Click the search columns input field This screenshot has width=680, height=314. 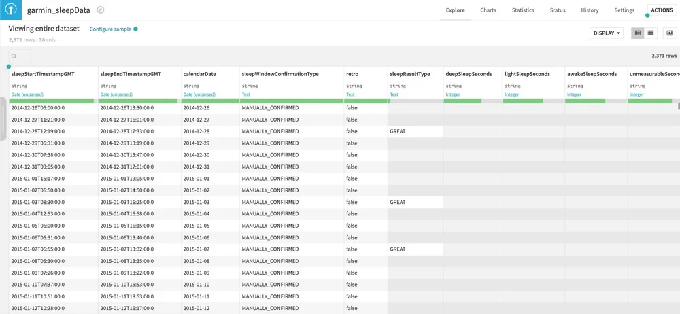coord(20,56)
